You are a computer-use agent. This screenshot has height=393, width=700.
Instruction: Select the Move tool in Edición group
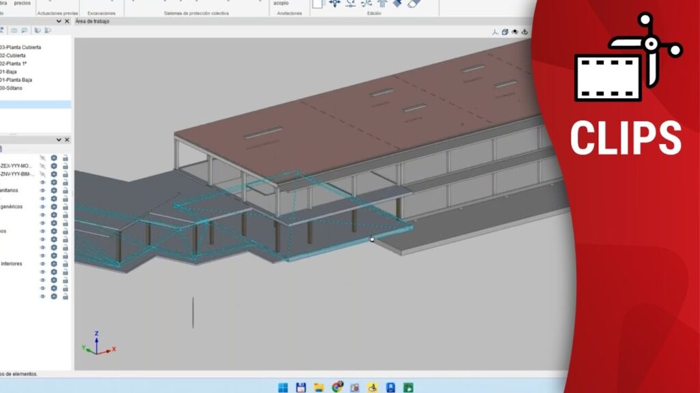pyautogui.click(x=334, y=3)
